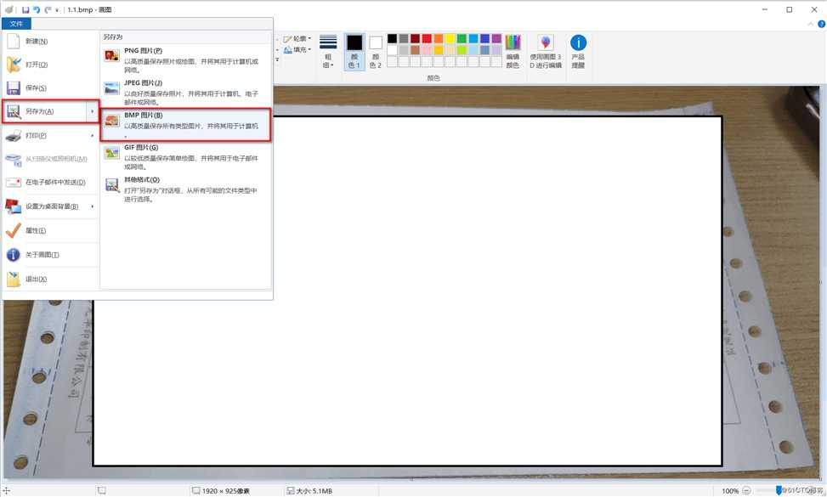Click the blue help question mark icon
The image size is (827, 497).
[821, 25]
